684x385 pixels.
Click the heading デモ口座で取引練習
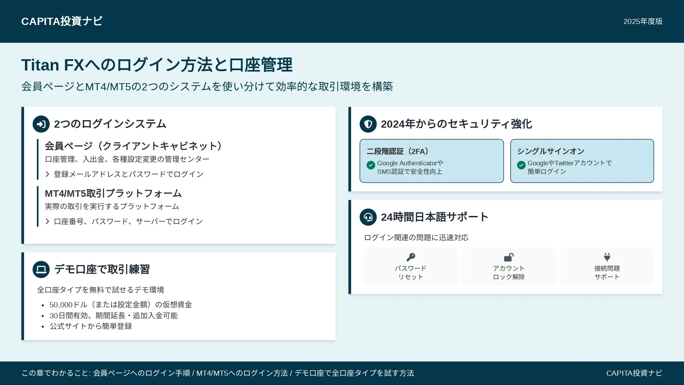click(102, 269)
